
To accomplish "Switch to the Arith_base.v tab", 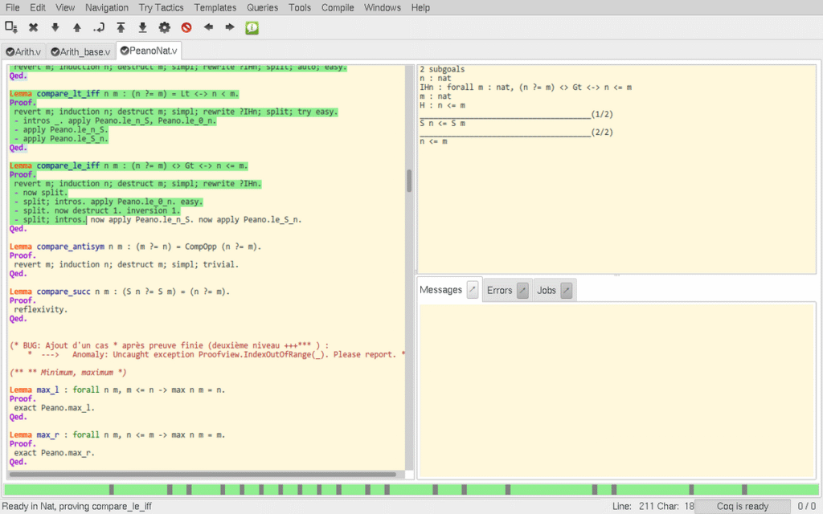I will point(82,51).
